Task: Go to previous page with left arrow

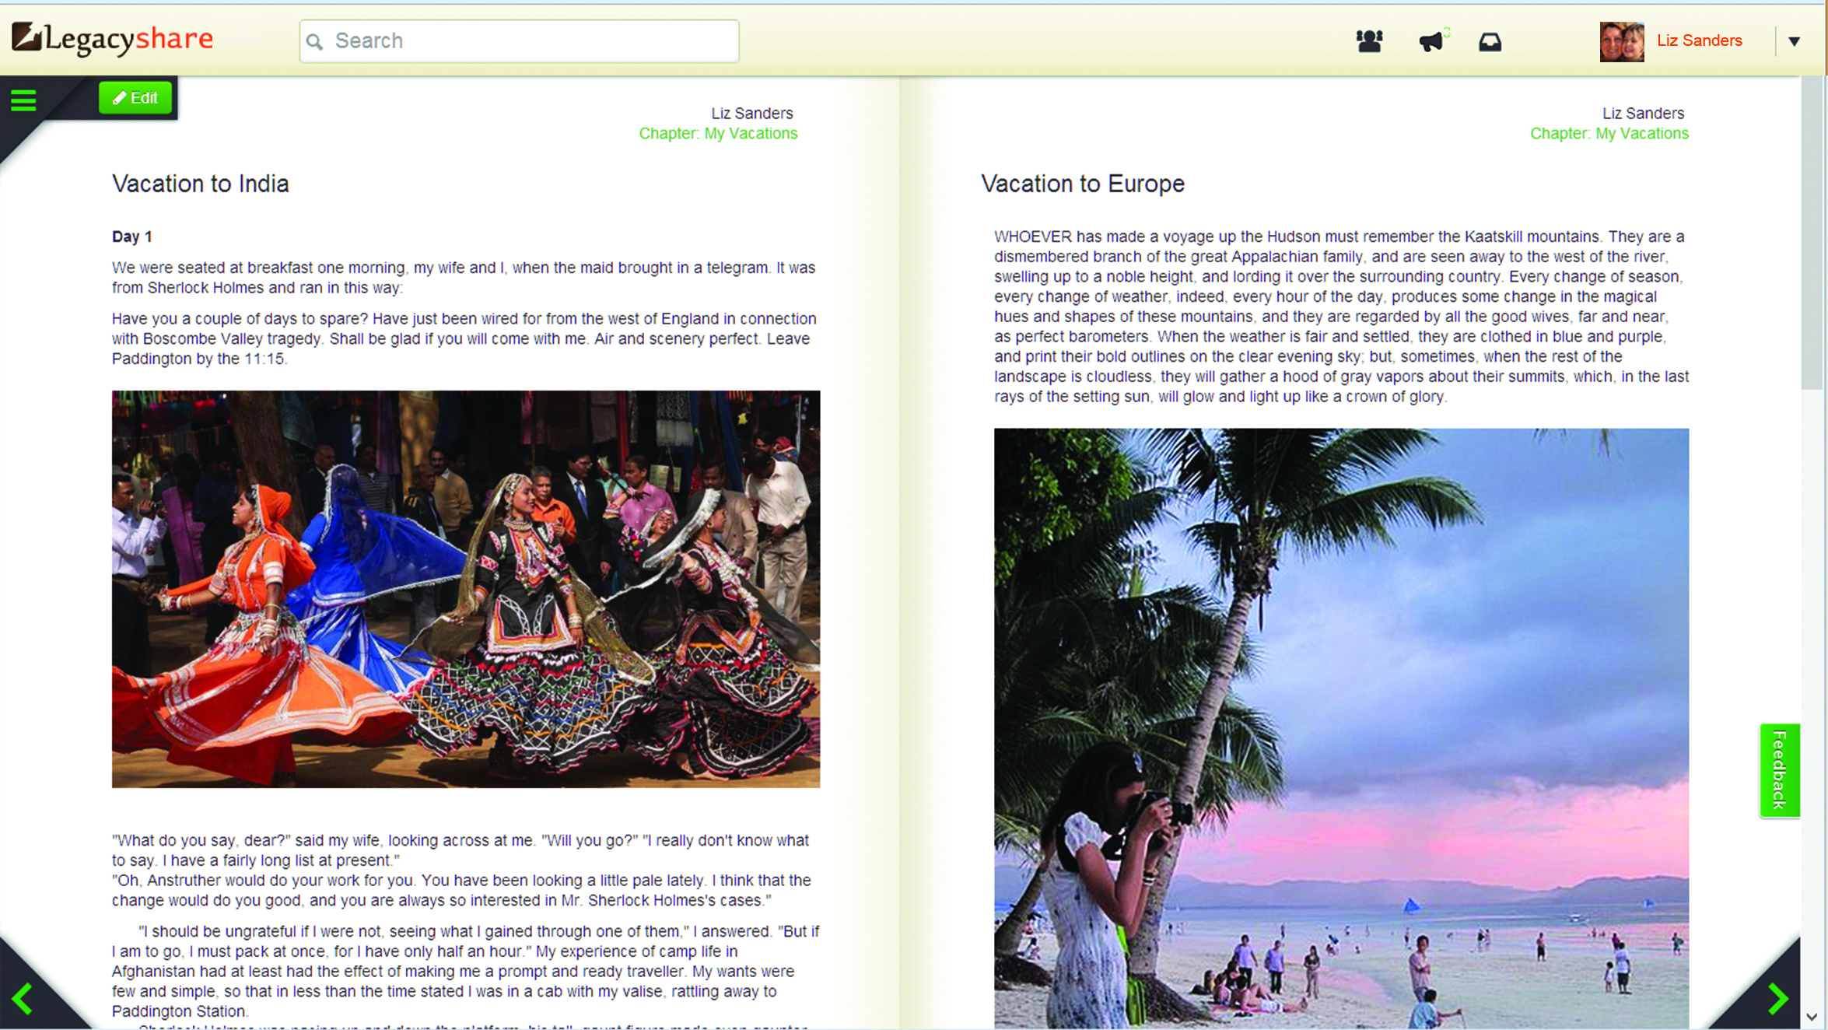Action: 23,998
